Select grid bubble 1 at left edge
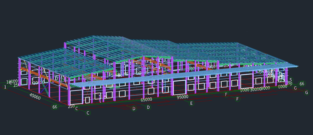 pyautogui.click(x=5, y=87)
